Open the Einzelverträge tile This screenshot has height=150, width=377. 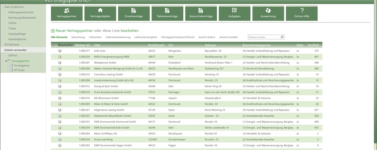pos(134,13)
